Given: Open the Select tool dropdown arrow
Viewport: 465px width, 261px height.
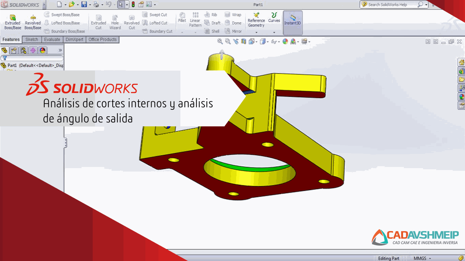Looking at the screenshot, I should tap(127, 5).
